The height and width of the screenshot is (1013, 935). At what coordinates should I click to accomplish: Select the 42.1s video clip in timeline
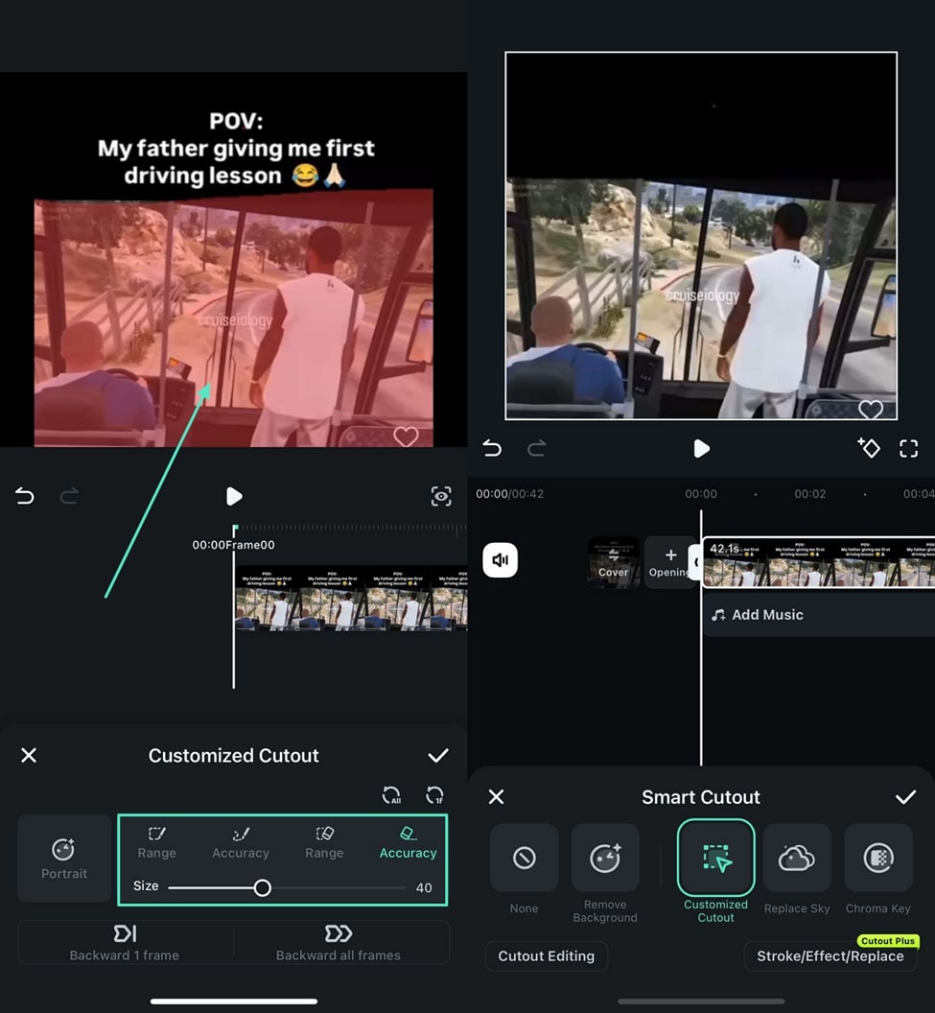[x=819, y=562]
